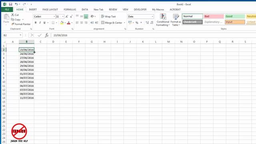Image resolution: width=256 pixels, height=144 pixels.
Task: Click the Redo arrow icon
Action: point(24,4)
